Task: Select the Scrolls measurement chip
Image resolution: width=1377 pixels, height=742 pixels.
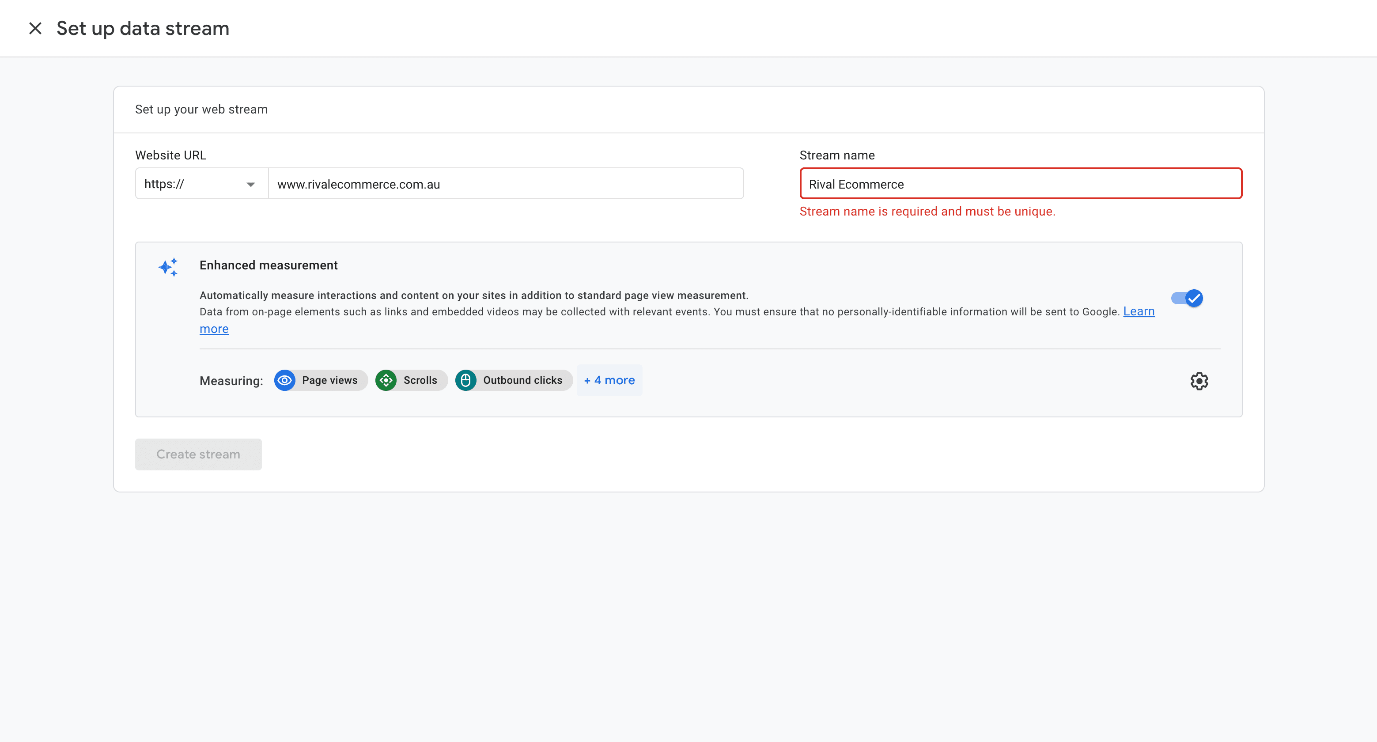Action: [x=411, y=380]
